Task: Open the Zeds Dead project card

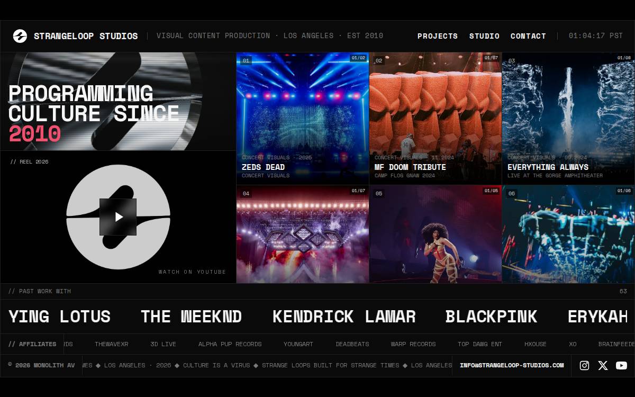Action: pos(303,118)
